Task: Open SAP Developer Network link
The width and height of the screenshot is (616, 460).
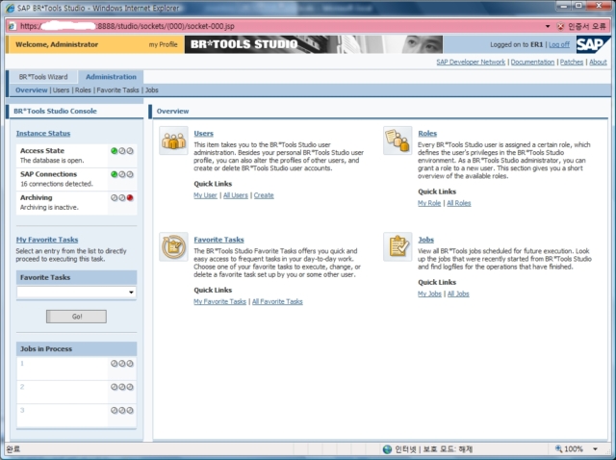Action: (x=471, y=62)
